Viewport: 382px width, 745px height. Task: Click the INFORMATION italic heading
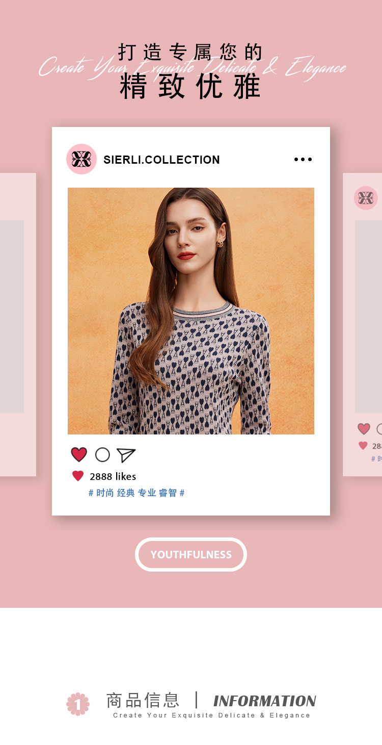click(265, 701)
